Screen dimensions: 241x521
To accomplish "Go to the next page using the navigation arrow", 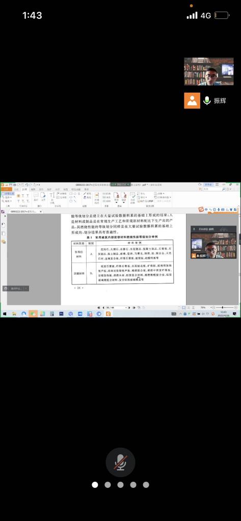I will [x=129, y=308].
